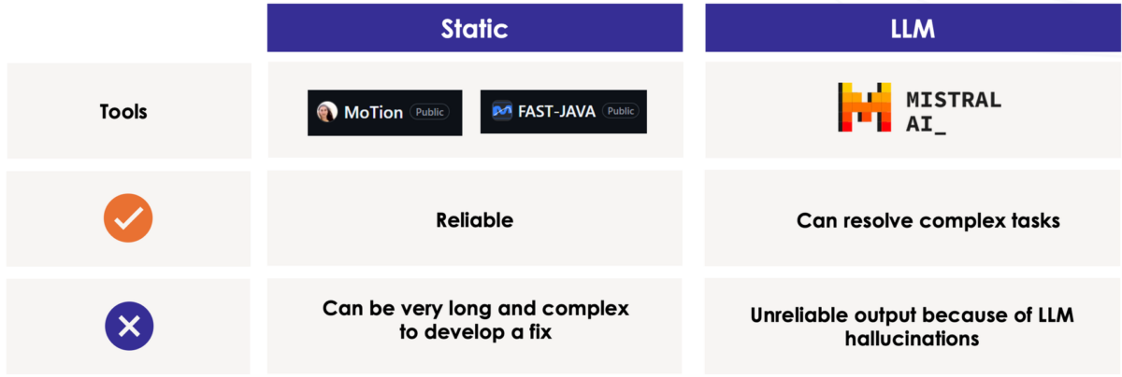Click the Public badge next to FAST-JAVA

620,111
